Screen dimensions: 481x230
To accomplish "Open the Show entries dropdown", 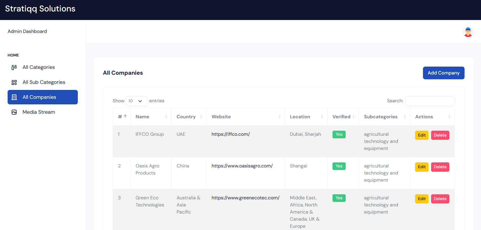I will click(137, 101).
